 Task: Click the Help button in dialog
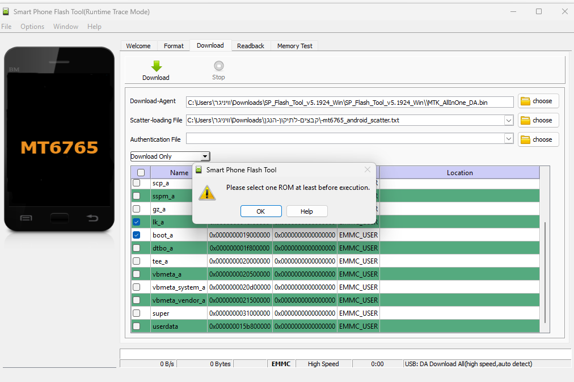(x=307, y=211)
